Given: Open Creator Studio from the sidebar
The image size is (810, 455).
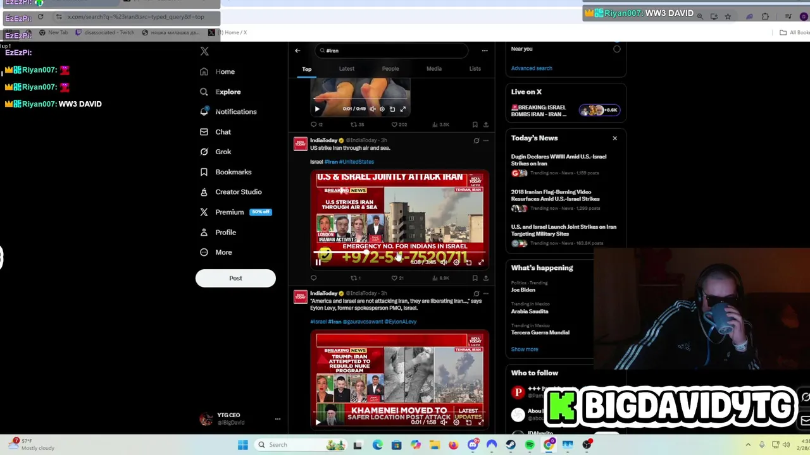Looking at the screenshot, I should tap(230, 192).
